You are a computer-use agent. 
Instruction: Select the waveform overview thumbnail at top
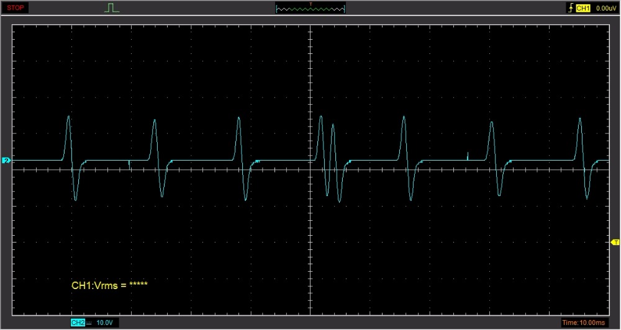pos(310,9)
